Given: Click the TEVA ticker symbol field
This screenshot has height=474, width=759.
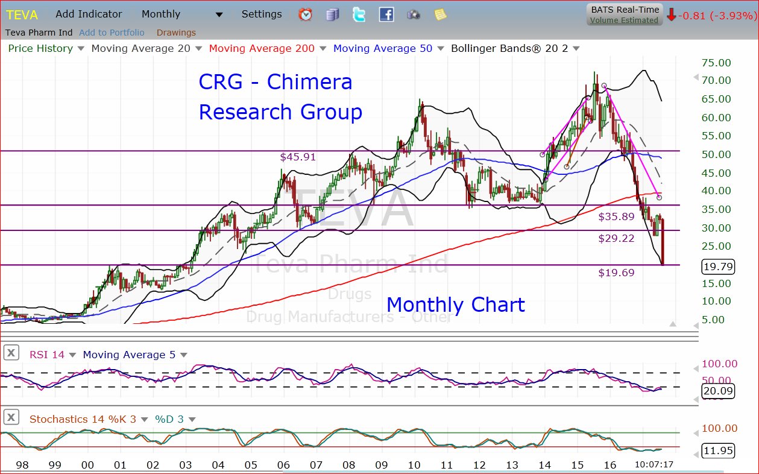Looking at the screenshot, I should (x=23, y=14).
